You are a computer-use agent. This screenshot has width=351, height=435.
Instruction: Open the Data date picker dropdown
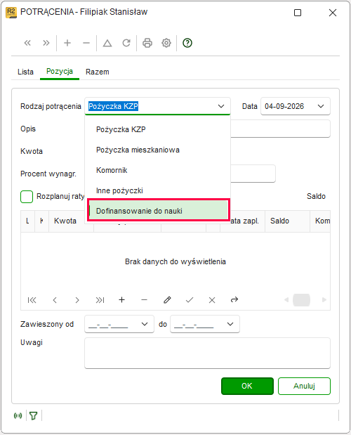[321, 106]
